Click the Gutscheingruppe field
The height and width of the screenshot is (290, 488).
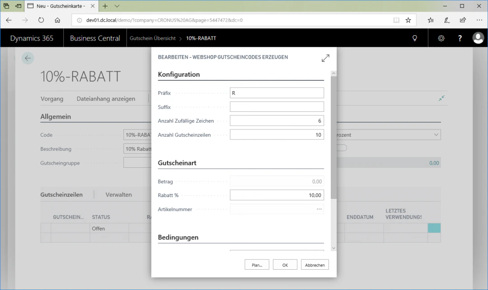coord(137,163)
